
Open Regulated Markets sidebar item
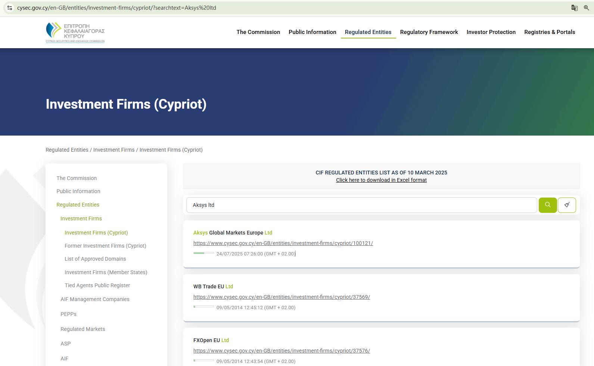coord(83,329)
